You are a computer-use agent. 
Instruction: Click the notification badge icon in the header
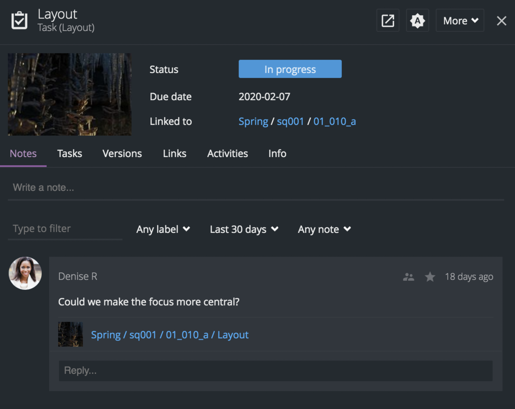[417, 21]
